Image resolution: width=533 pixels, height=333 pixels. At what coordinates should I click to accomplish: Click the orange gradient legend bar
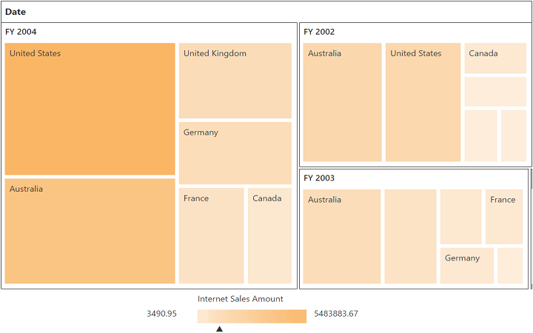coord(252,316)
